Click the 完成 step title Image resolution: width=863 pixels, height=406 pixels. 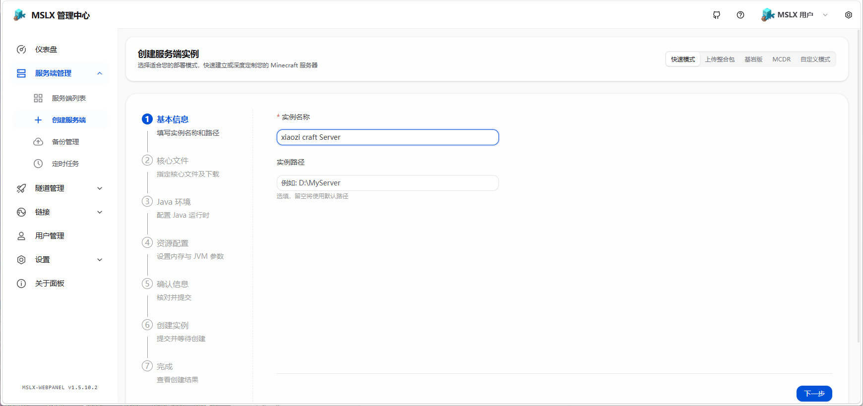pyautogui.click(x=165, y=366)
